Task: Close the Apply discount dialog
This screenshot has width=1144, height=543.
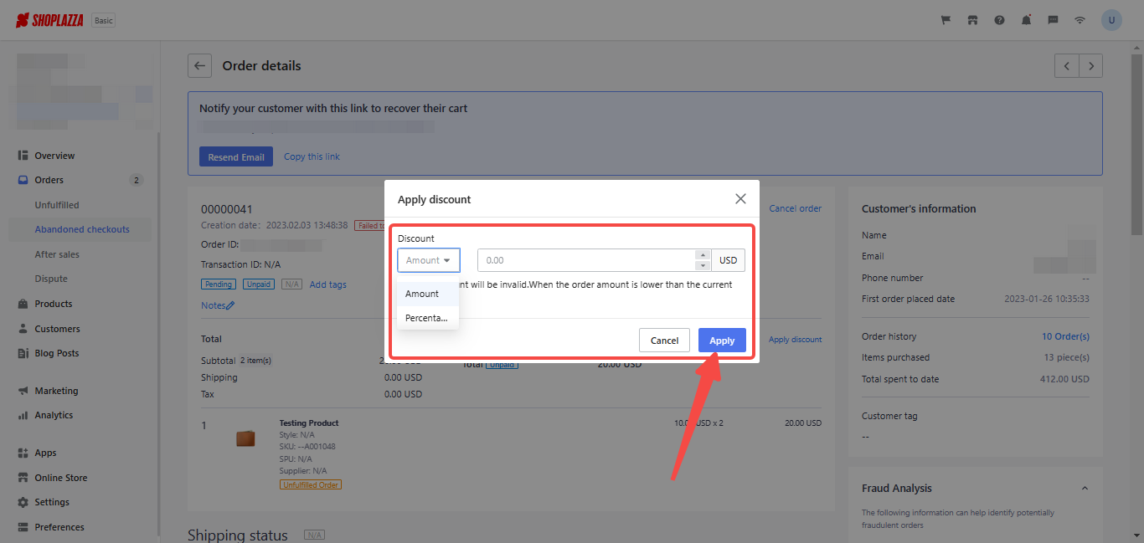Action: [740, 199]
